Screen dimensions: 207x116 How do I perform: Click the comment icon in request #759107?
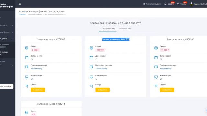[27, 77]
